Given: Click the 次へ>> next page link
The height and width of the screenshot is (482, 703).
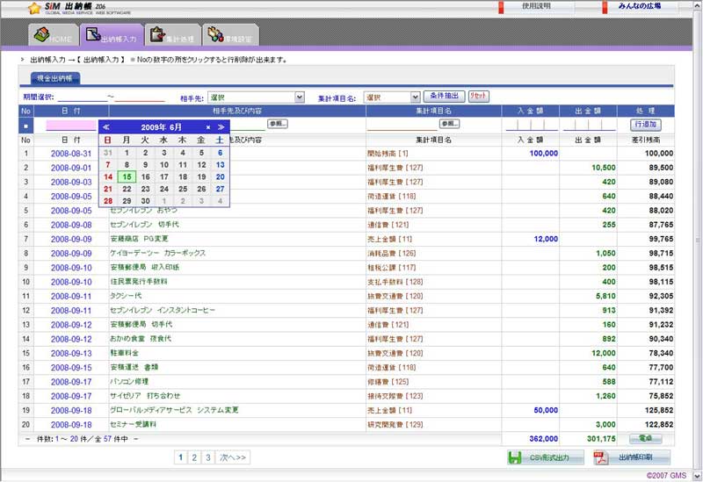Looking at the screenshot, I should tap(233, 457).
